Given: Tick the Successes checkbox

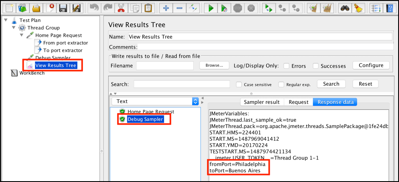Looking at the screenshot, I should click(x=316, y=66).
